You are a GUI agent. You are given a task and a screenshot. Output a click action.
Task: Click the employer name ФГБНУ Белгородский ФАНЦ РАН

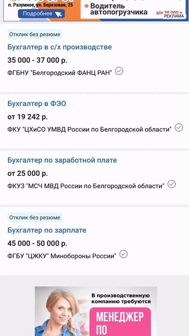(60, 73)
